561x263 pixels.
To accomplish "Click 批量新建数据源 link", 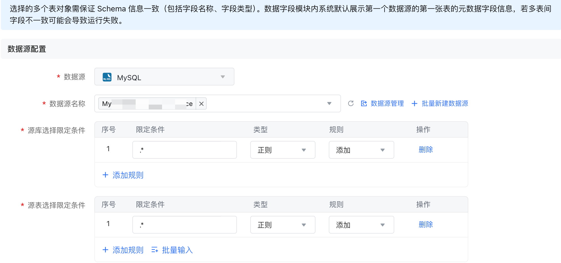I will click(x=445, y=103).
